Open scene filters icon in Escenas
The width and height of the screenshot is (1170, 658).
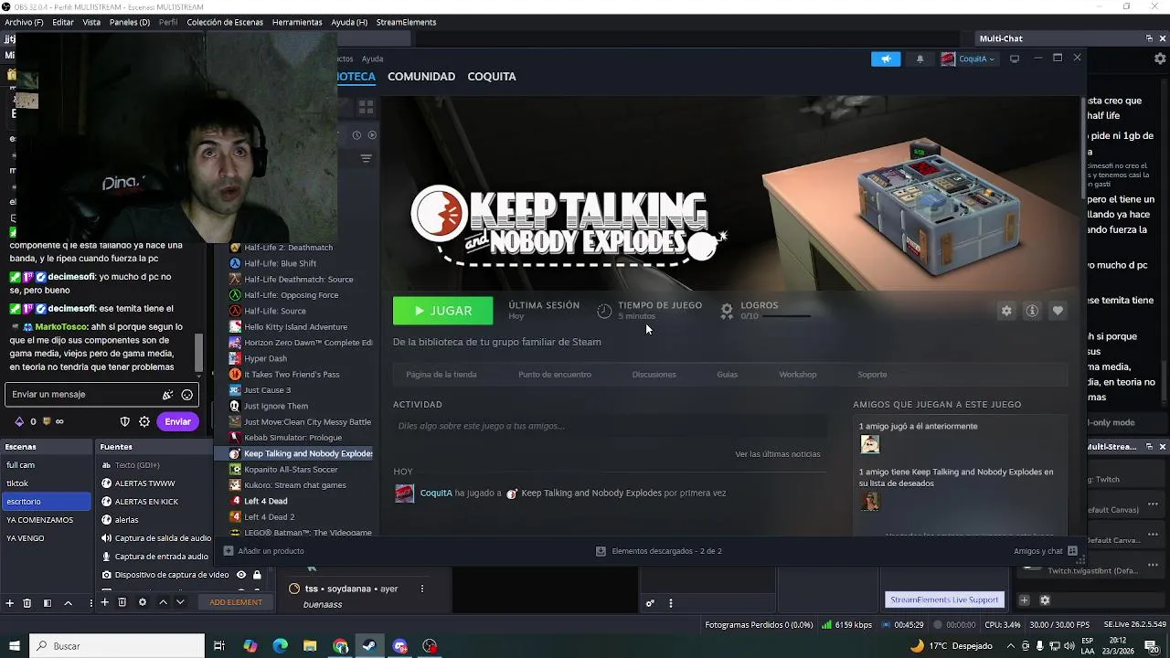click(48, 602)
